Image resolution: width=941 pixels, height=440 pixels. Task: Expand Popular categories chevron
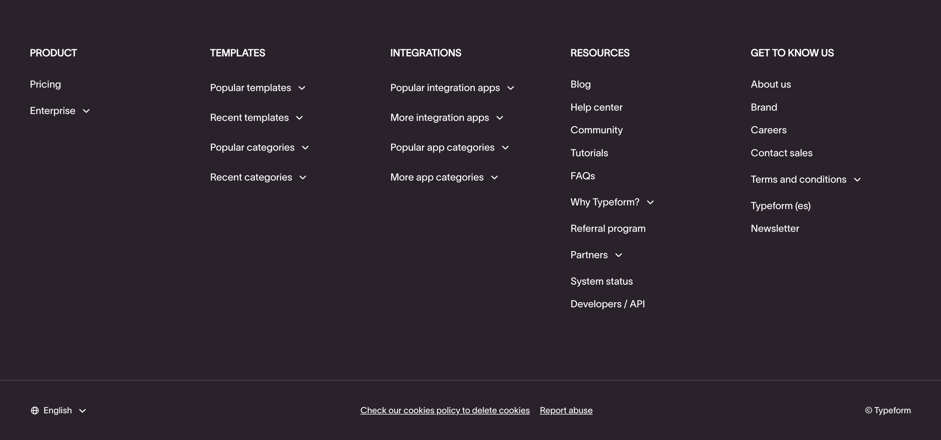click(x=305, y=148)
